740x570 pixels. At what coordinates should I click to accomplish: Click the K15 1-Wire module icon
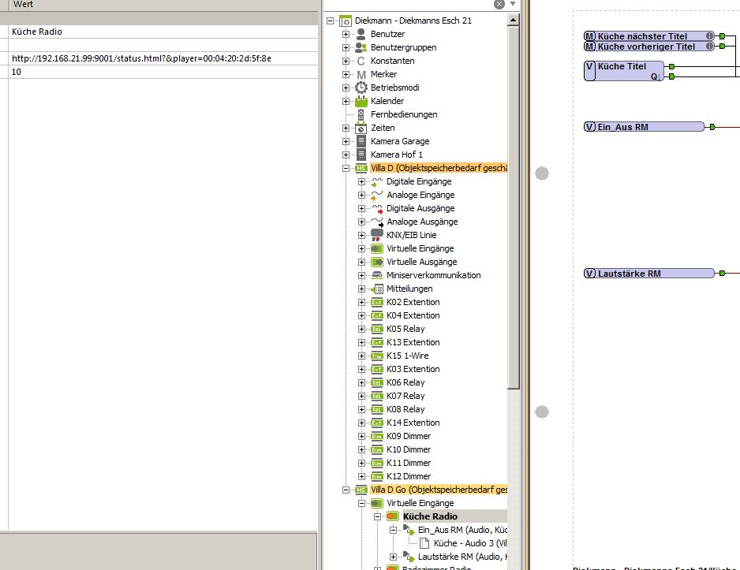click(x=376, y=356)
